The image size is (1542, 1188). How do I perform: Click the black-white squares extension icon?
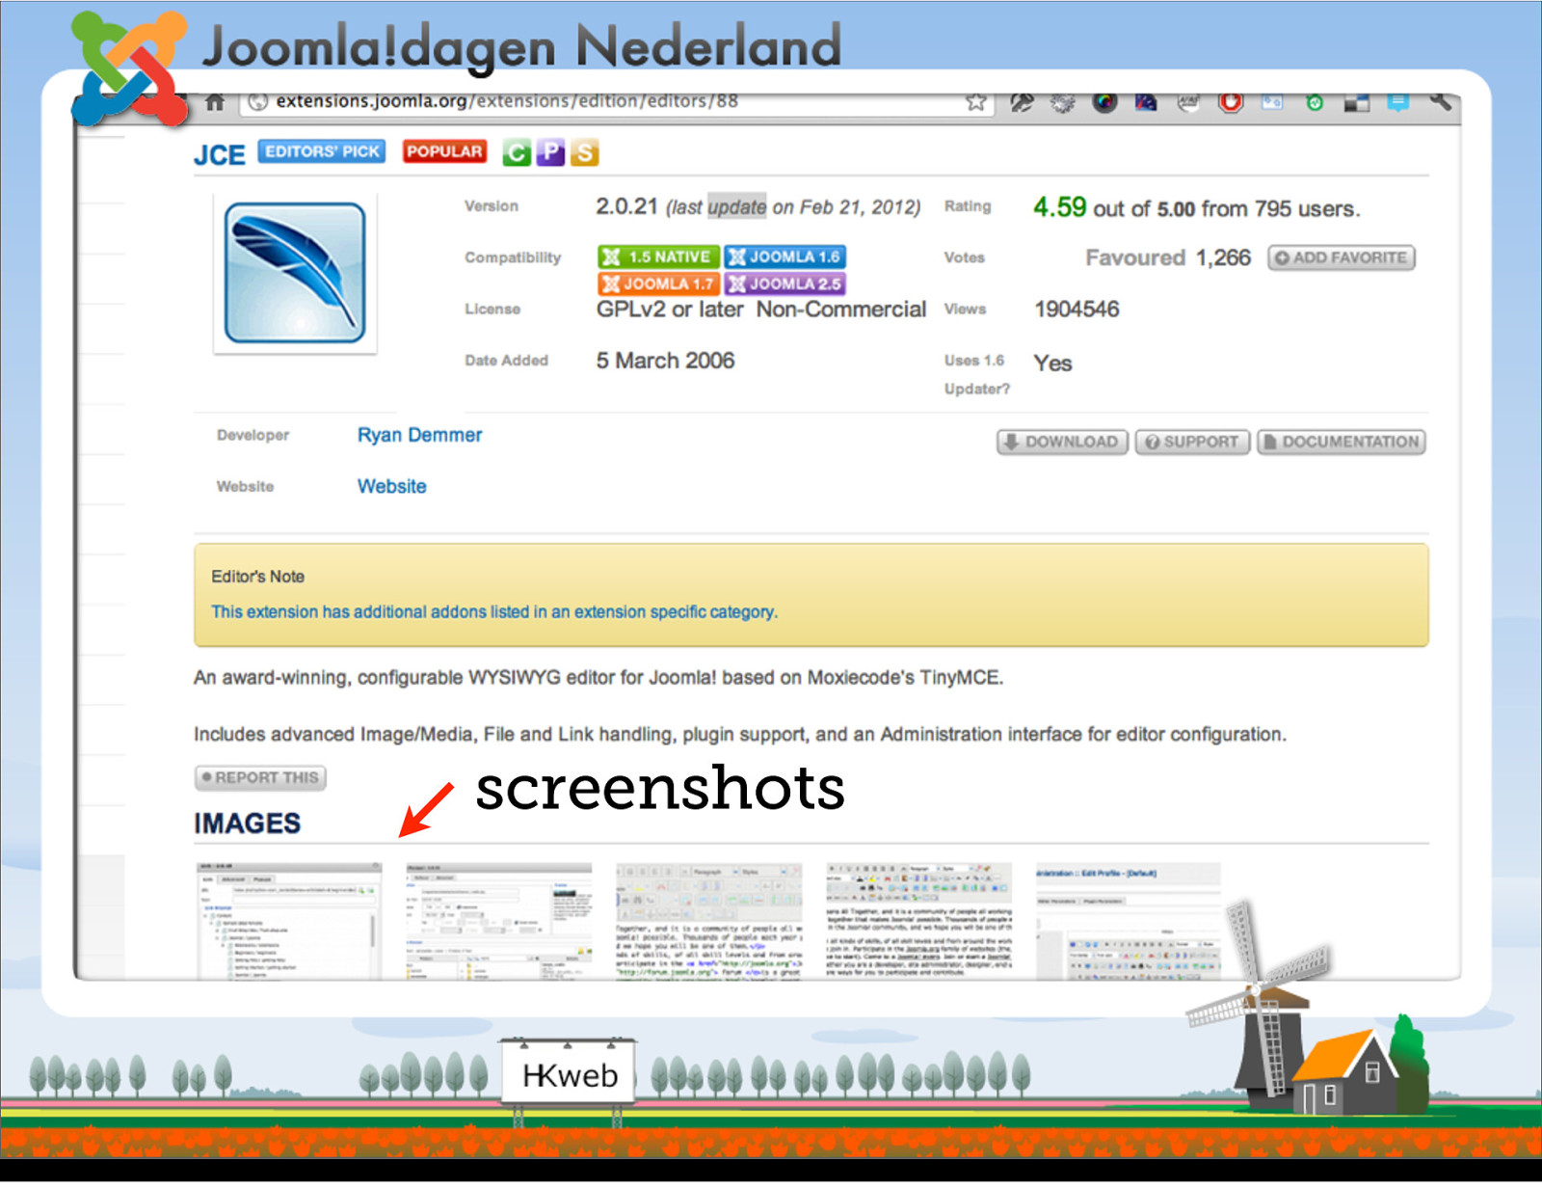(1357, 102)
